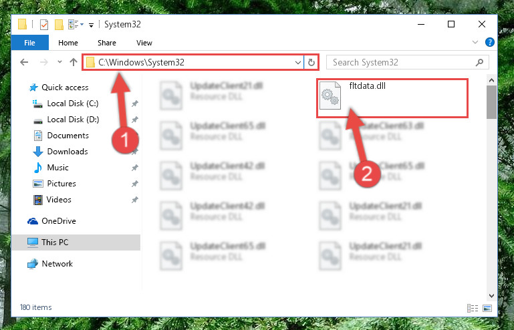The height and width of the screenshot is (330, 514).
Task: Toggle pin next to Pictures
Action: (134, 184)
